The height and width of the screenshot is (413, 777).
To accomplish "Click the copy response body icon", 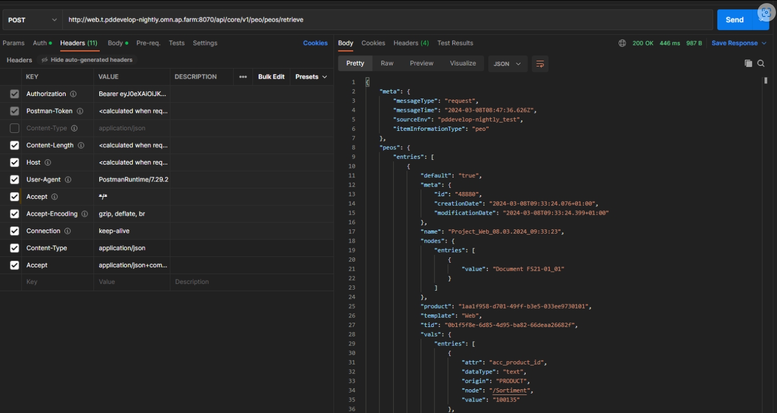I will [748, 63].
